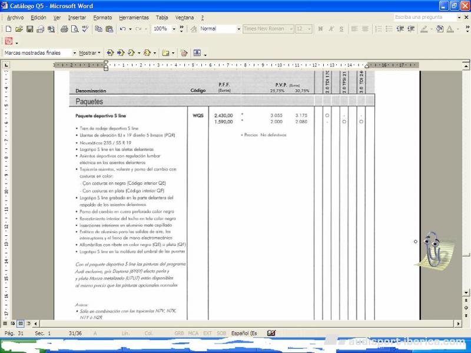Open the Accept Change dropdown arrow
The height and width of the screenshot is (353, 471).
coord(139,53)
